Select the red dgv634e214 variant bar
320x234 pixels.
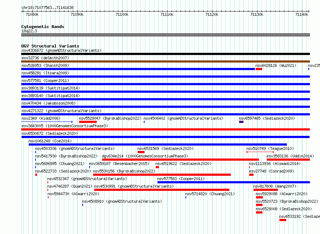tap(180, 160)
